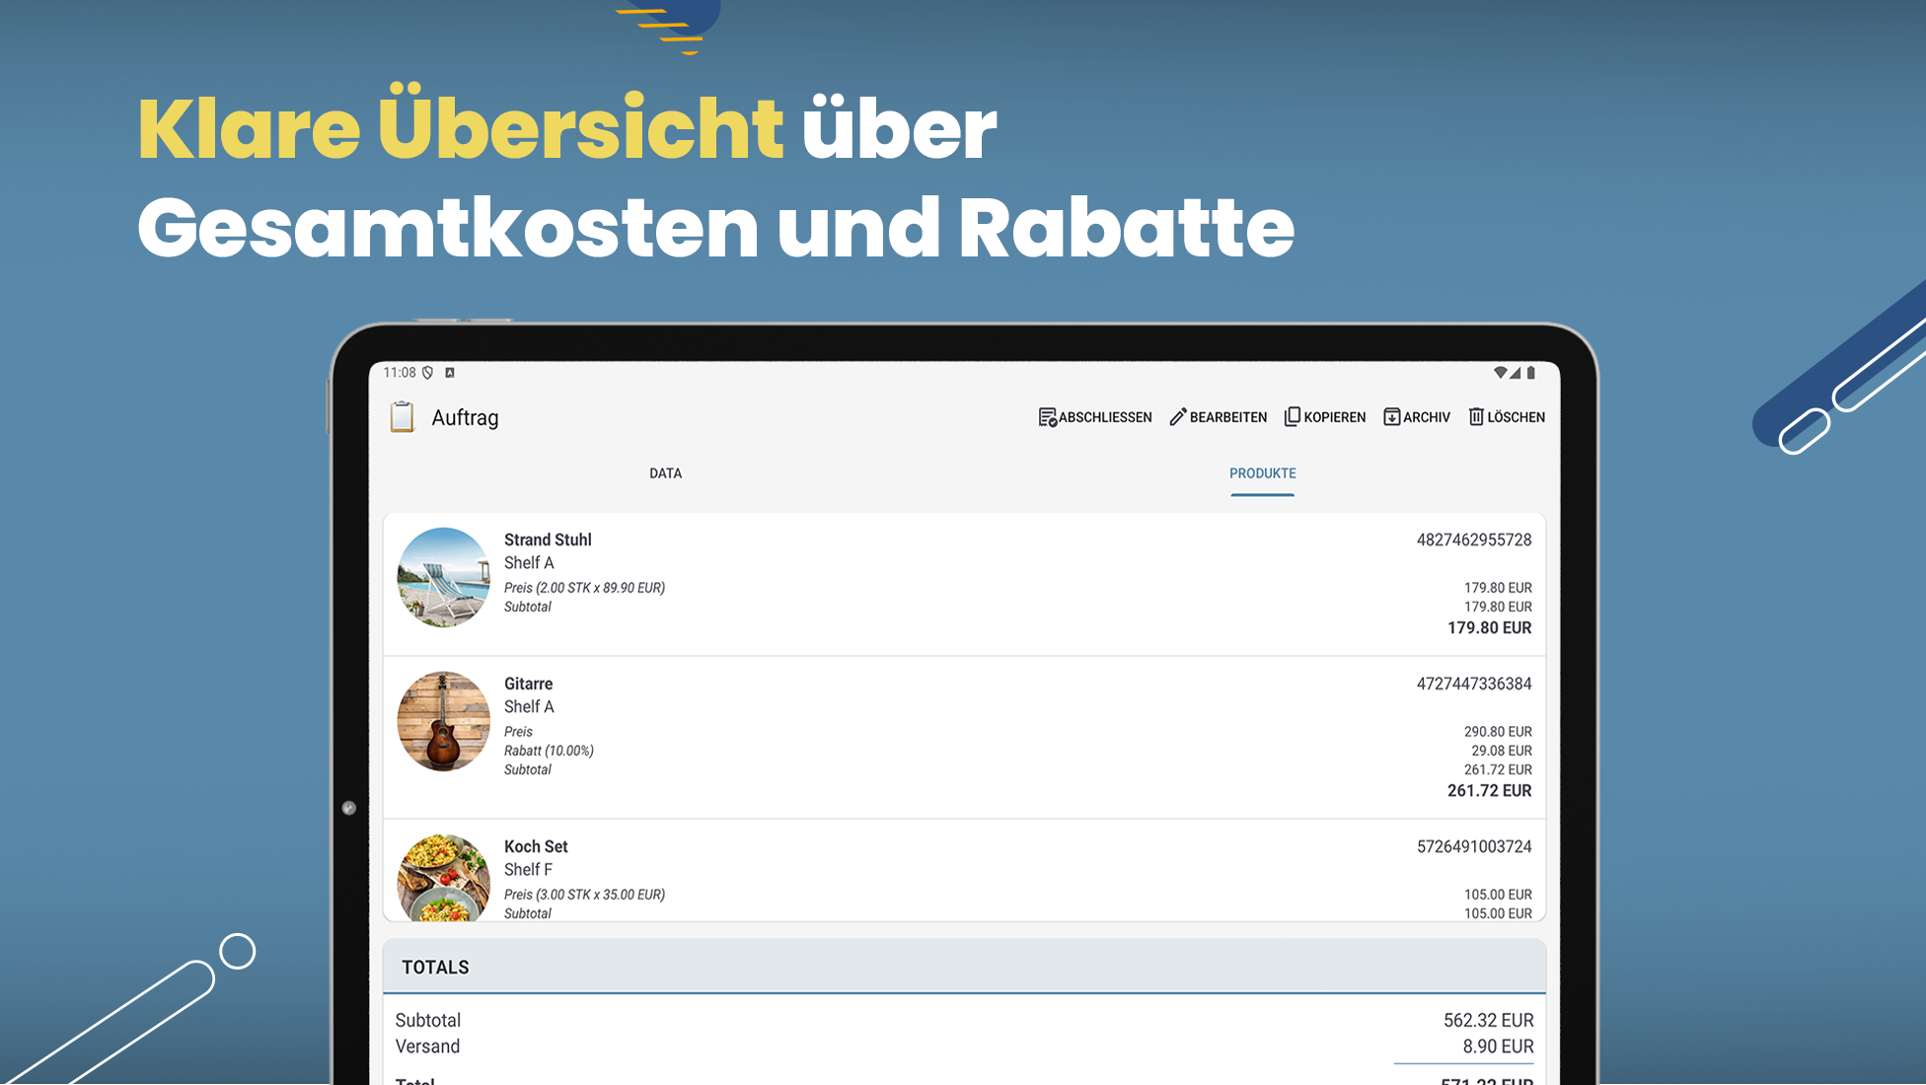Click the Löschen trash icon

click(1476, 416)
